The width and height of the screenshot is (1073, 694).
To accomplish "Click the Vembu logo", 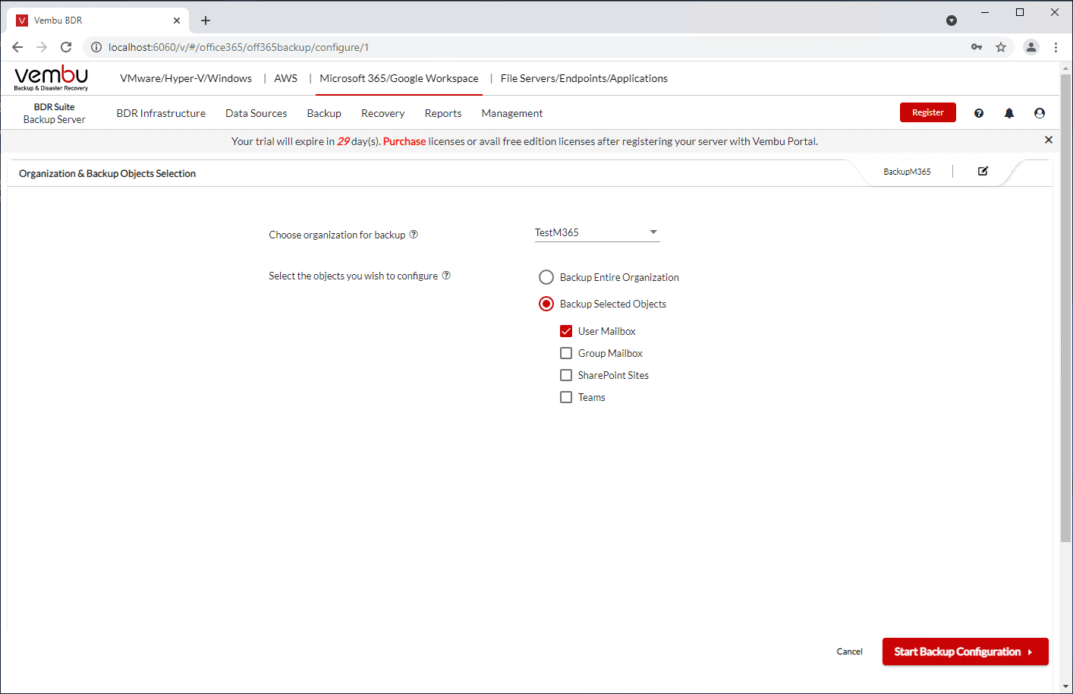I will 51,78.
